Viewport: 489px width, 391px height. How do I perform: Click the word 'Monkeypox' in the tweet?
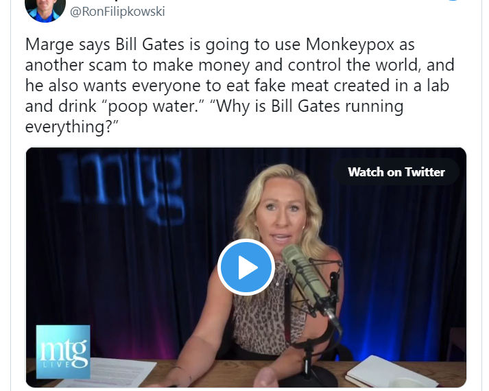(x=350, y=45)
